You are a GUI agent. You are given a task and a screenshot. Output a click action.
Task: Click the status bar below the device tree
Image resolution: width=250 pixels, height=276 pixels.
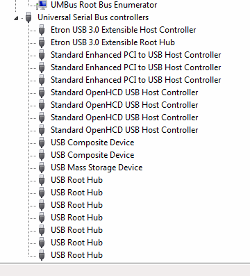click(x=125, y=270)
